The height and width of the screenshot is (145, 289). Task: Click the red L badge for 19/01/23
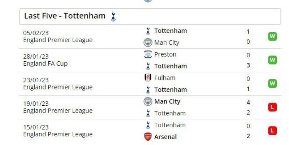(272, 107)
